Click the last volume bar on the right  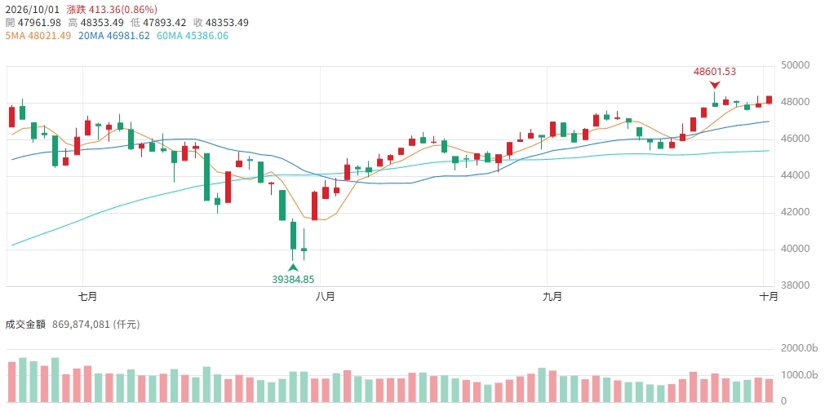click(x=769, y=391)
